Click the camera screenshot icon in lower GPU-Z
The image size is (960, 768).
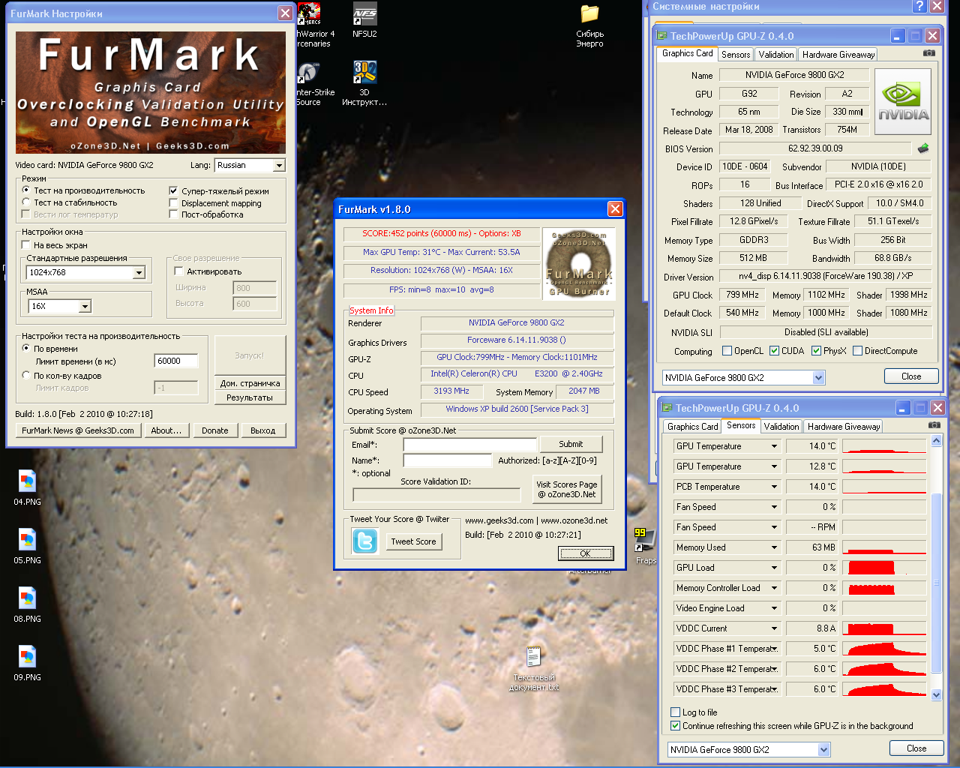[x=934, y=425]
